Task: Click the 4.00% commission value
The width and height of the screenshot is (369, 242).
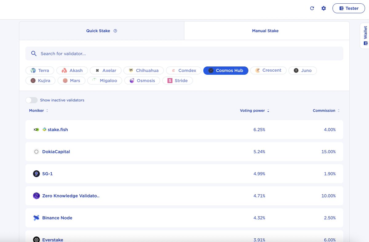Action: [x=330, y=130]
